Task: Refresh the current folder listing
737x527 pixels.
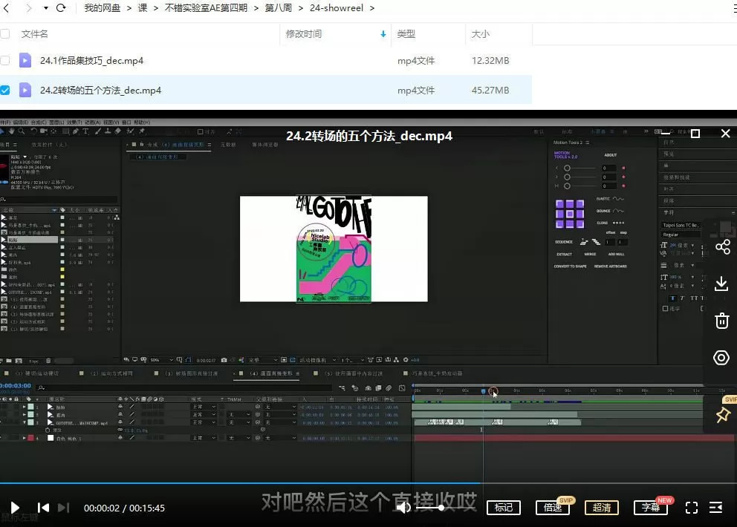Action: click(61, 8)
